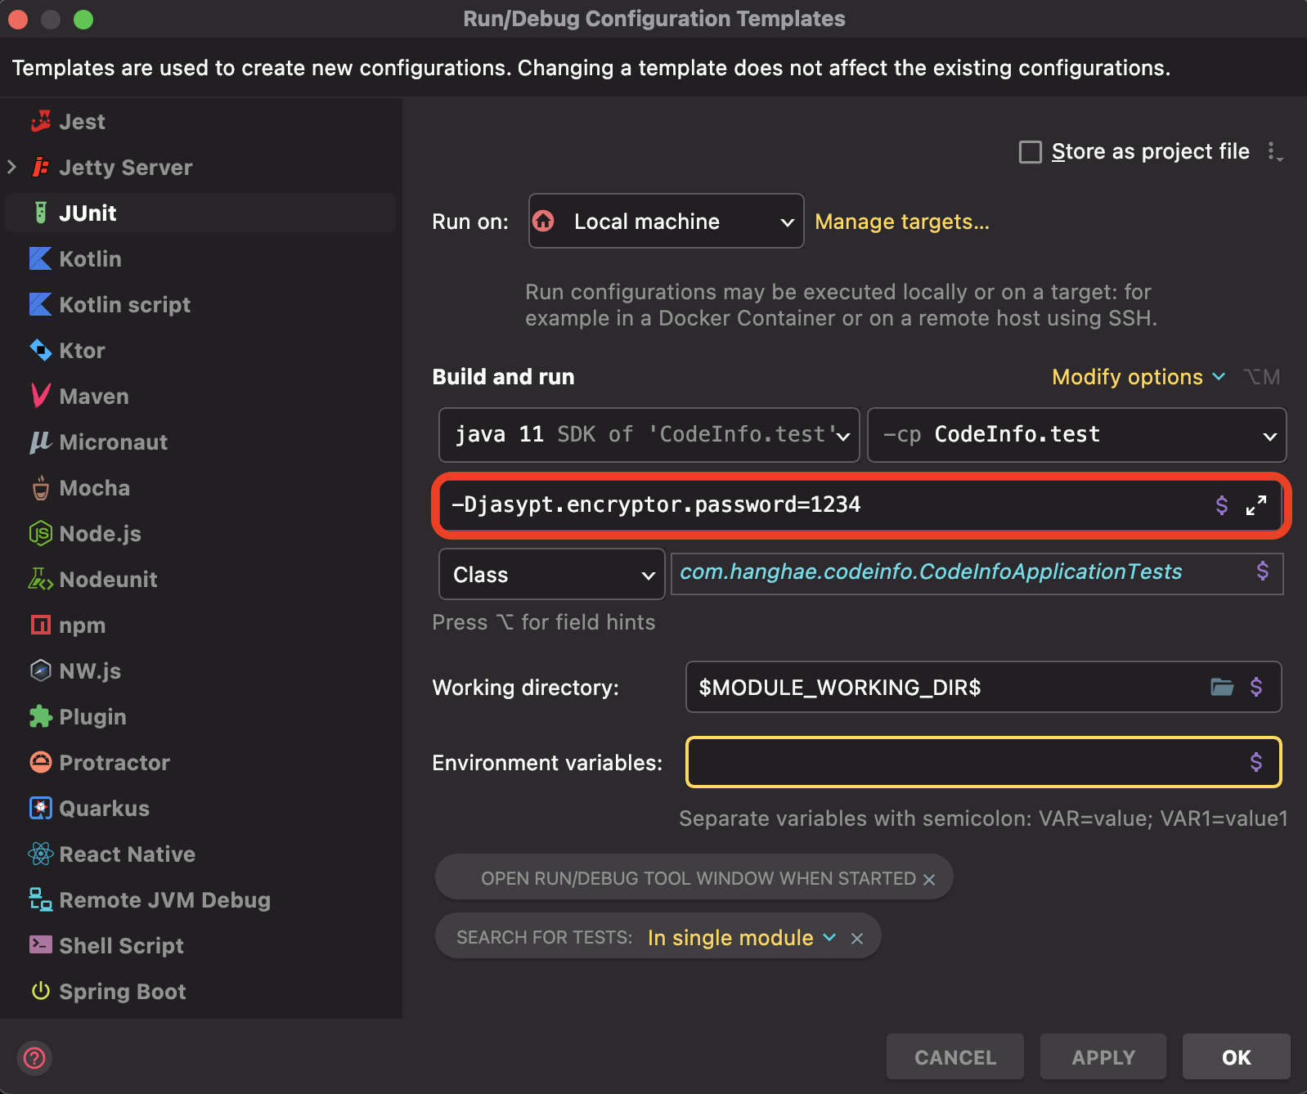Open environment variables macro button
1307x1094 pixels.
pos(1256,763)
